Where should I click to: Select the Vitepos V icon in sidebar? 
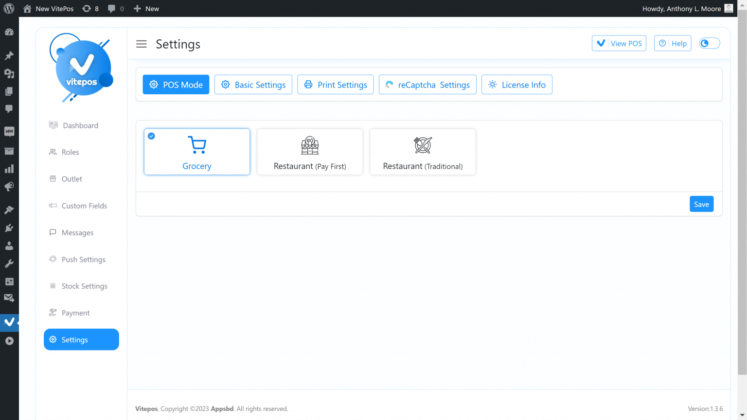point(9,322)
